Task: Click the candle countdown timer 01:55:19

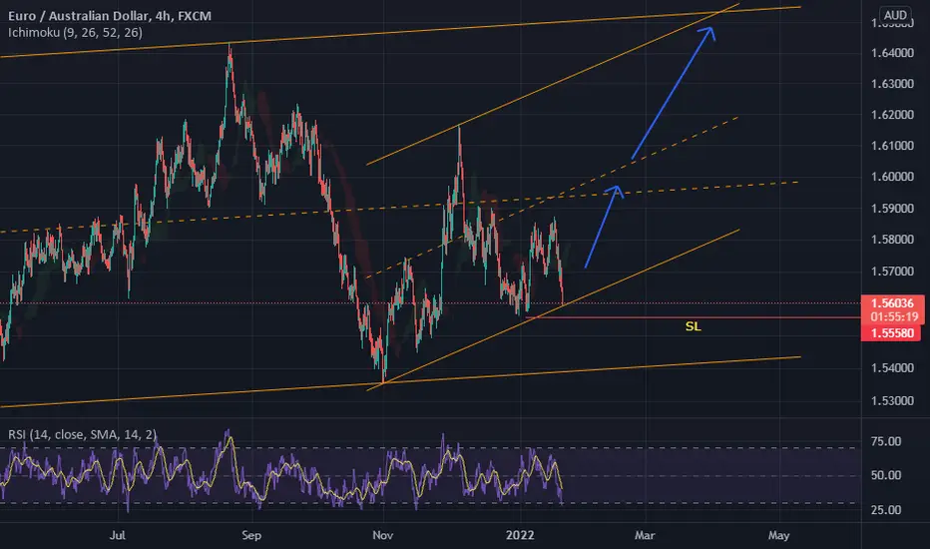Action: (x=893, y=317)
